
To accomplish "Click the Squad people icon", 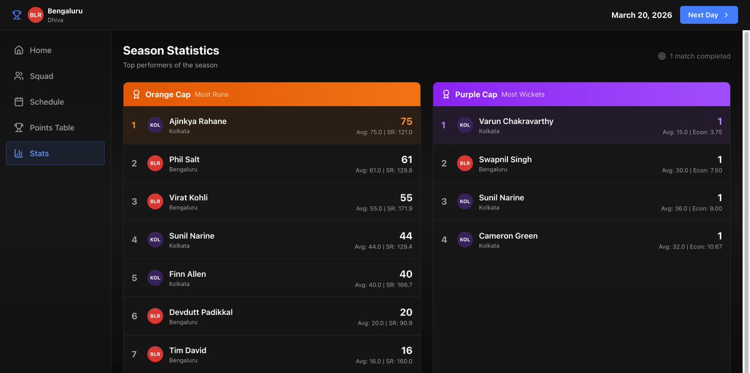I will pyautogui.click(x=19, y=76).
